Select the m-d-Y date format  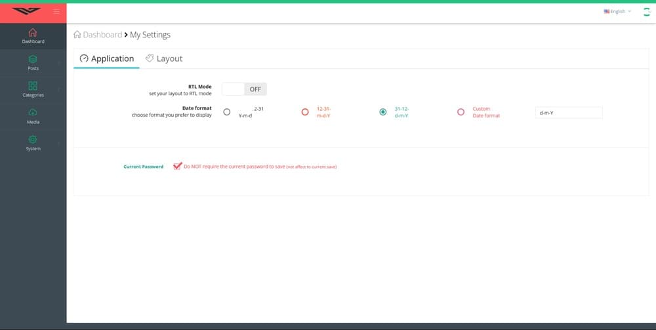click(305, 112)
